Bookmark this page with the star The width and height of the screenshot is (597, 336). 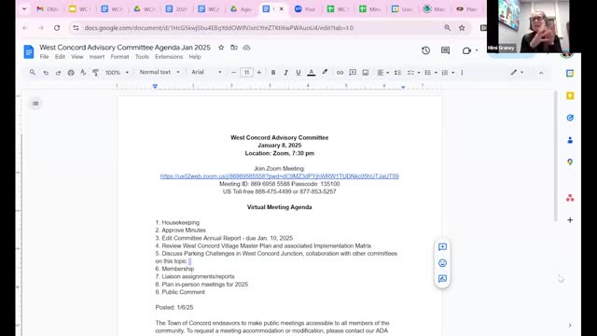[x=462, y=28]
